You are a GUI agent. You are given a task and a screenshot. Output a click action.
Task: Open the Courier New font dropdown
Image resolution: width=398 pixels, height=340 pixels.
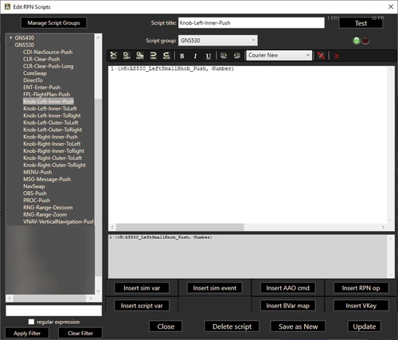pos(279,55)
